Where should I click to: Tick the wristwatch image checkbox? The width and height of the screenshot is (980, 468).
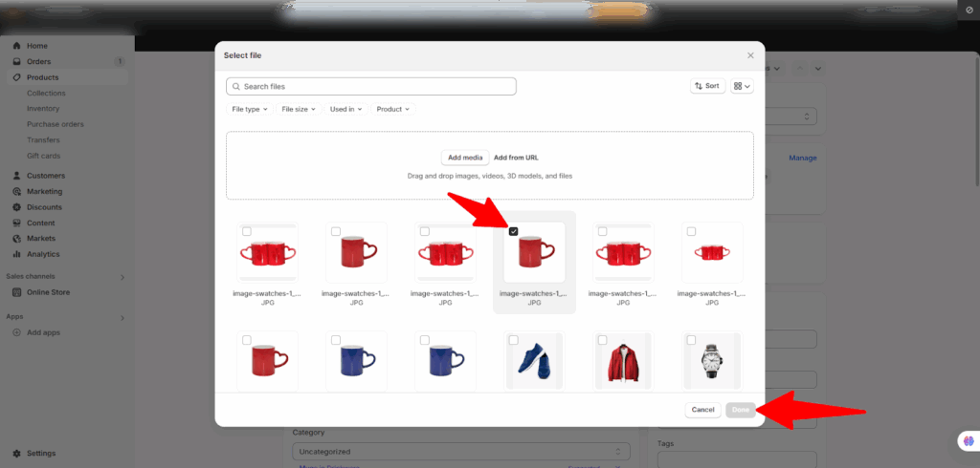(692, 340)
